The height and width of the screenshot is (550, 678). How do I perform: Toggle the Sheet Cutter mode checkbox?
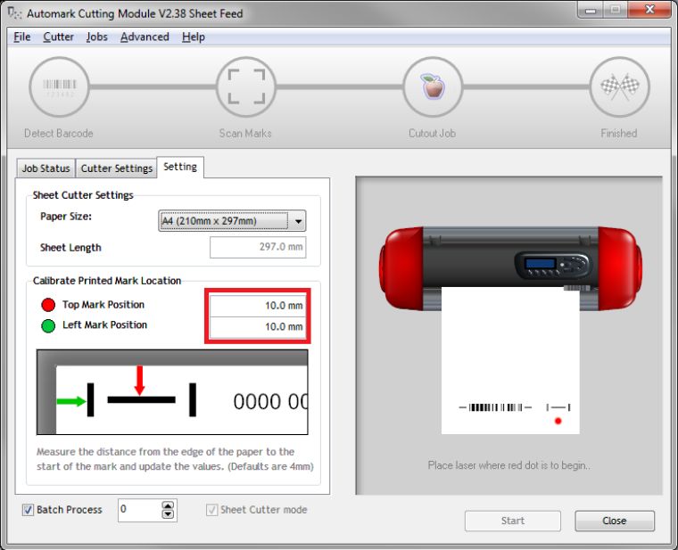(x=211, y=510)
